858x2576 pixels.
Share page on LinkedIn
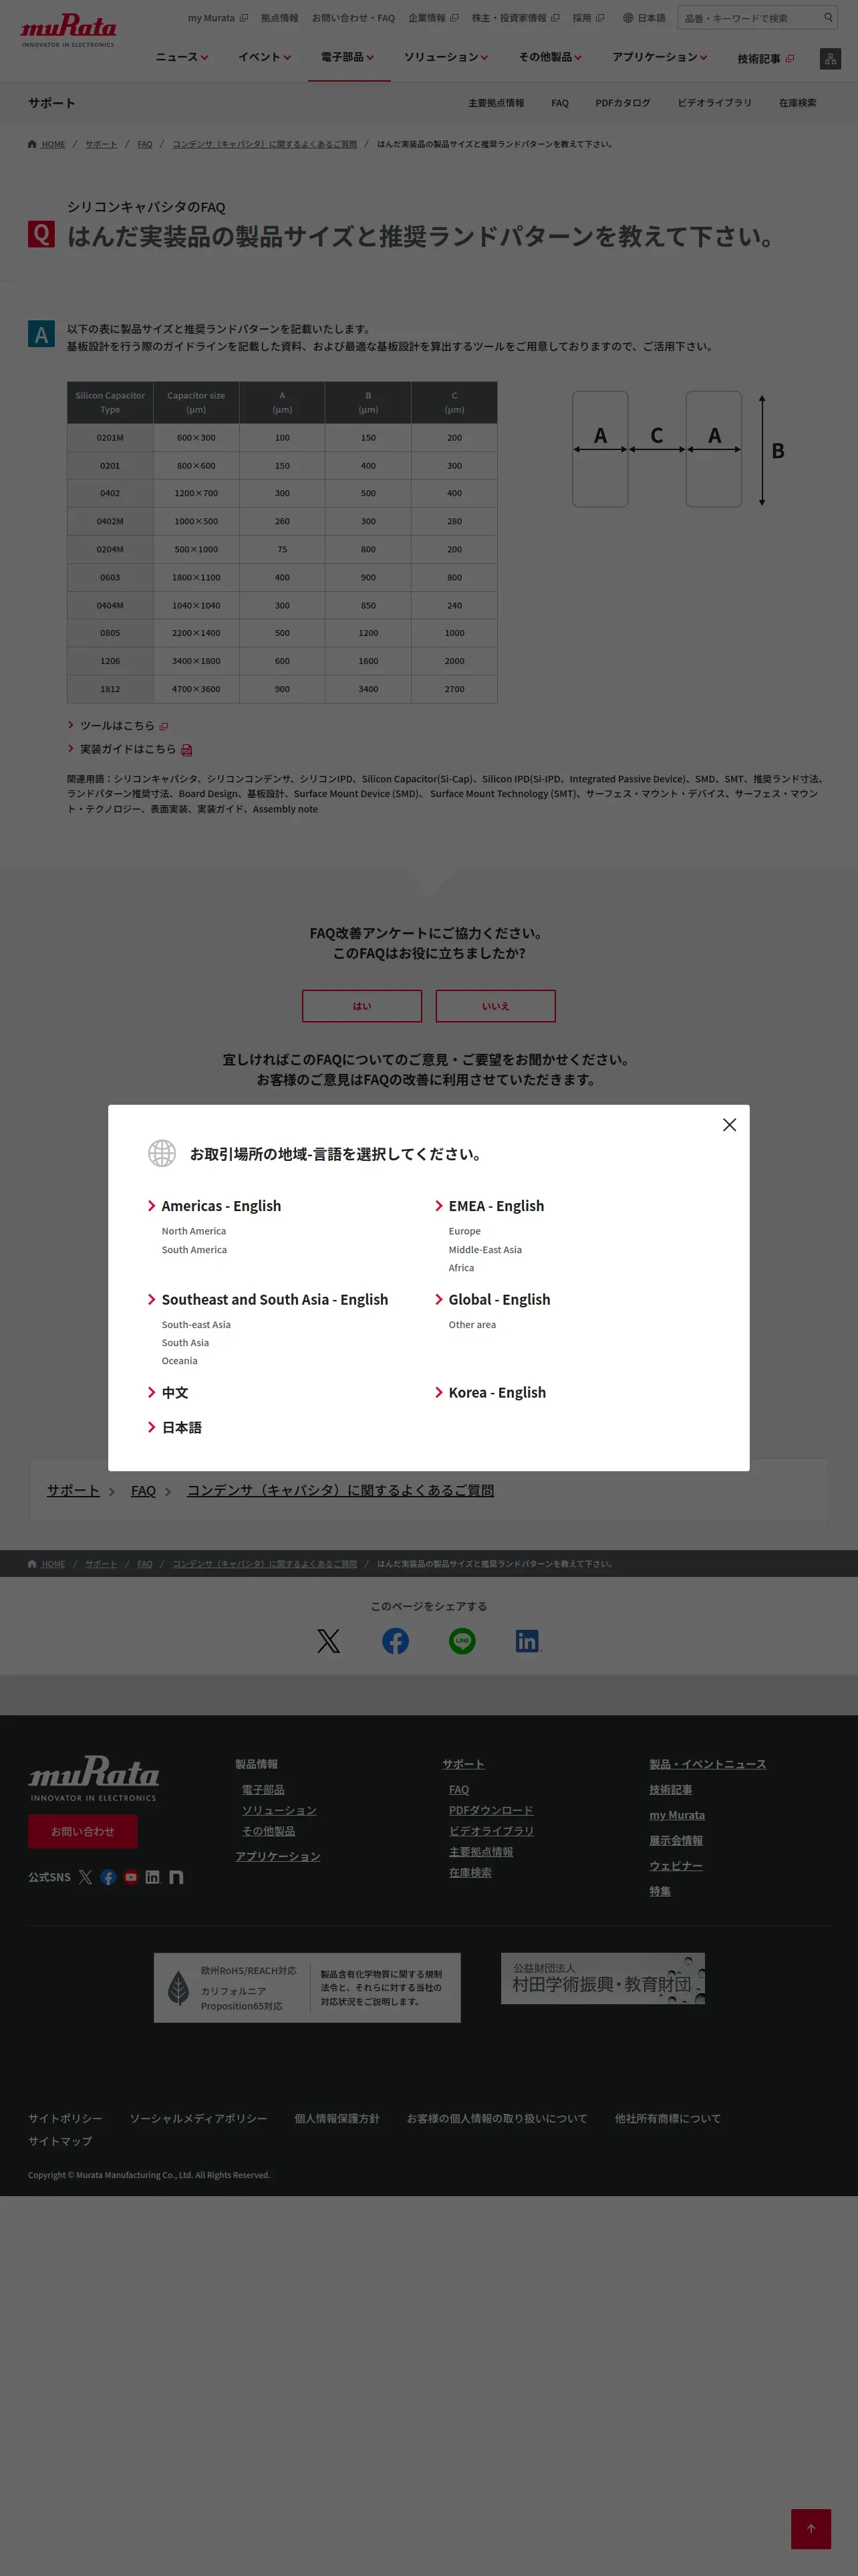coord(527,1641)
